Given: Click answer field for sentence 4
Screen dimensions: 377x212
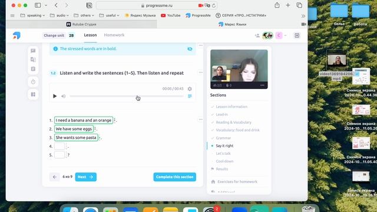Looking at the screenshot, I should 59,146.
